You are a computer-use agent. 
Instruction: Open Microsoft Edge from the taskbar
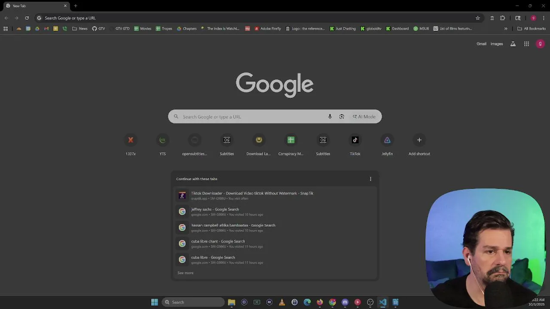307,302
